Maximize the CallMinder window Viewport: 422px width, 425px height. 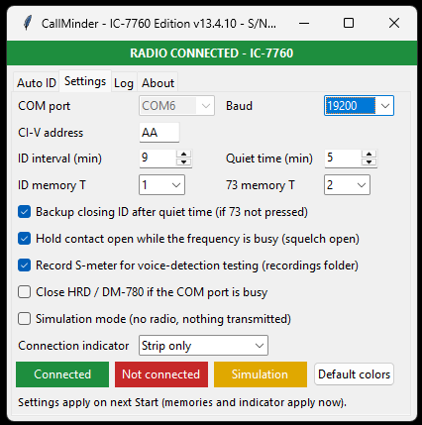click(x=349, y=24)
